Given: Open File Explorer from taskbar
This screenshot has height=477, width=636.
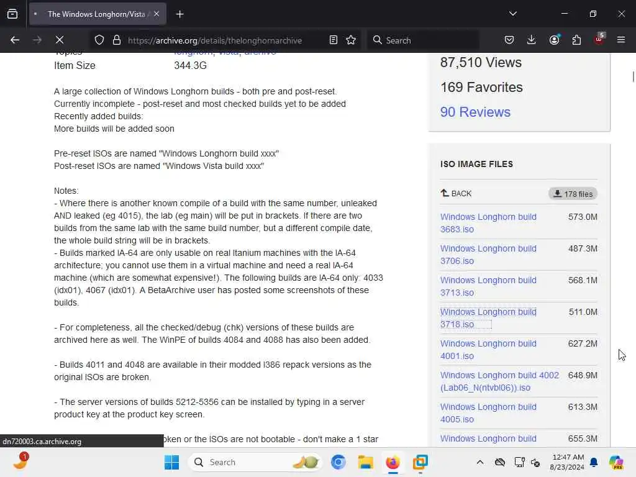Looking at the screenshot, I should coord(365,462).
